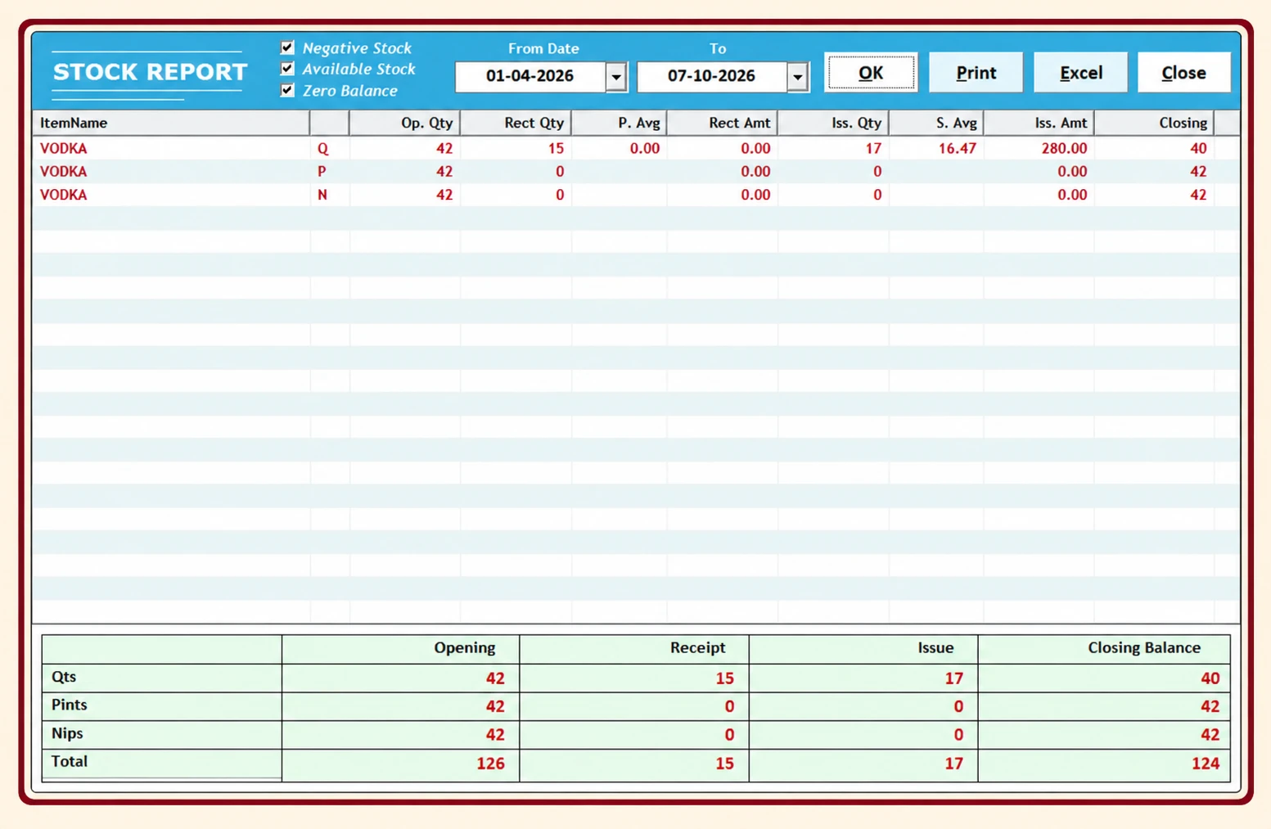Click the Rect Qty column header
Screen dimensions: 1271x829
coord(516,123)
